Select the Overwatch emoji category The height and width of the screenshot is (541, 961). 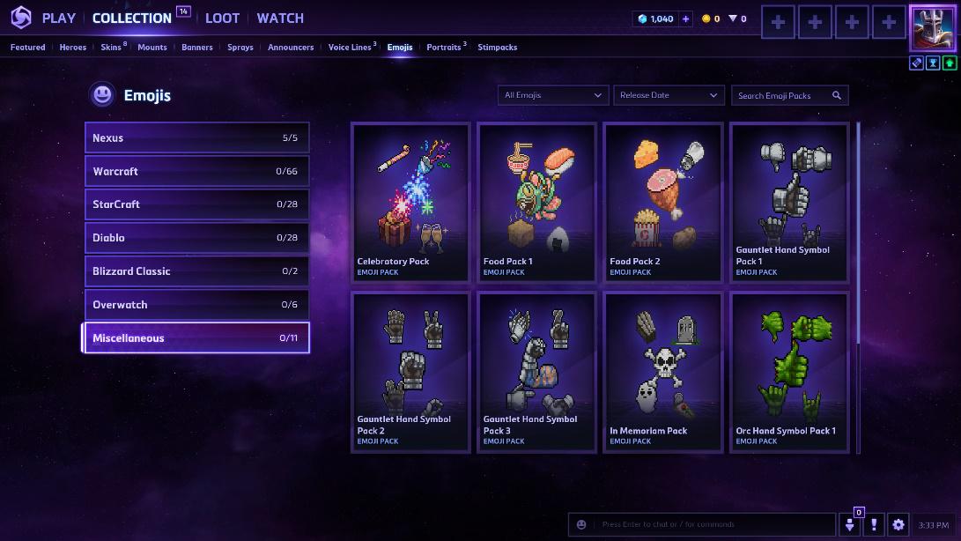196,304
